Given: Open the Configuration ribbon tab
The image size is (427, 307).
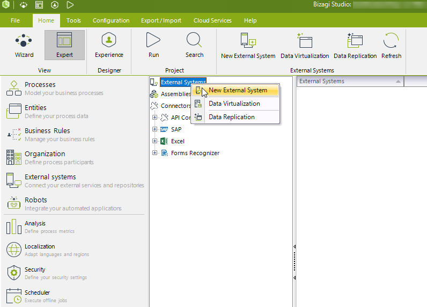Looking at the screenshot, I should pyautogui.click(x=111, y=20).
